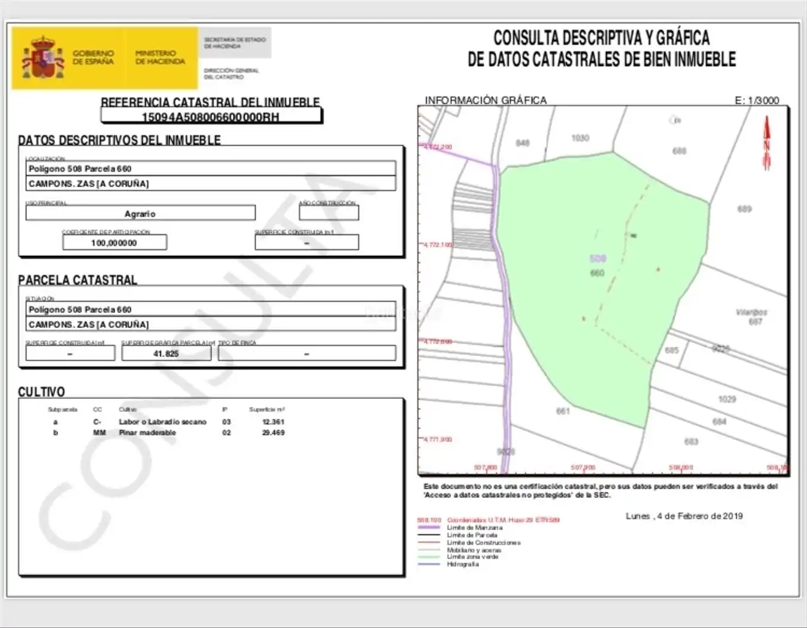Click parcel 1030 on the map
Screen dimensions: 807x628
coord(580,138)
